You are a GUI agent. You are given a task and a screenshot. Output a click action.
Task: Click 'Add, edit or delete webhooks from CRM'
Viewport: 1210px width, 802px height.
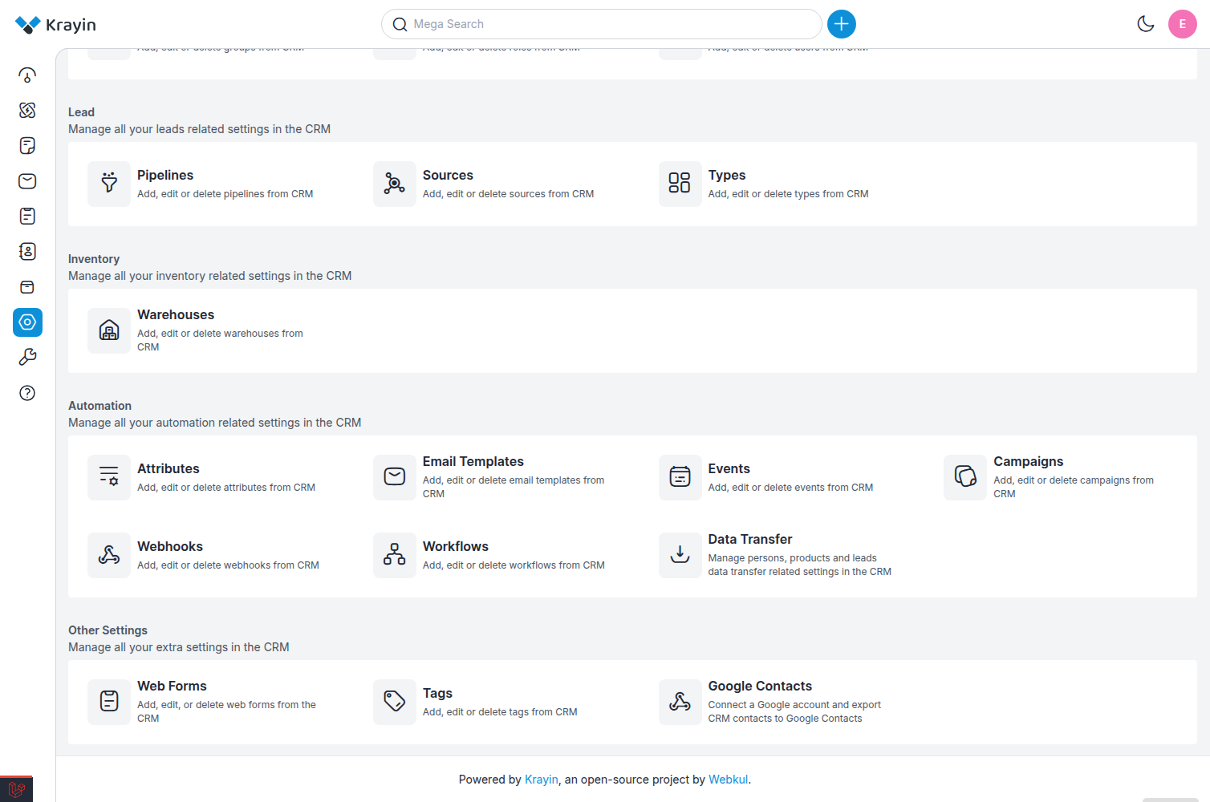click(x=228, y=565)
